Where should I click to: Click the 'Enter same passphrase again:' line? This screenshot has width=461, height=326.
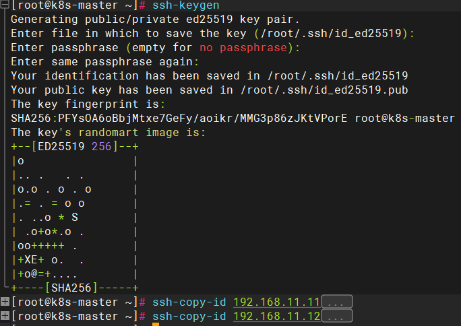click(105, 62)
